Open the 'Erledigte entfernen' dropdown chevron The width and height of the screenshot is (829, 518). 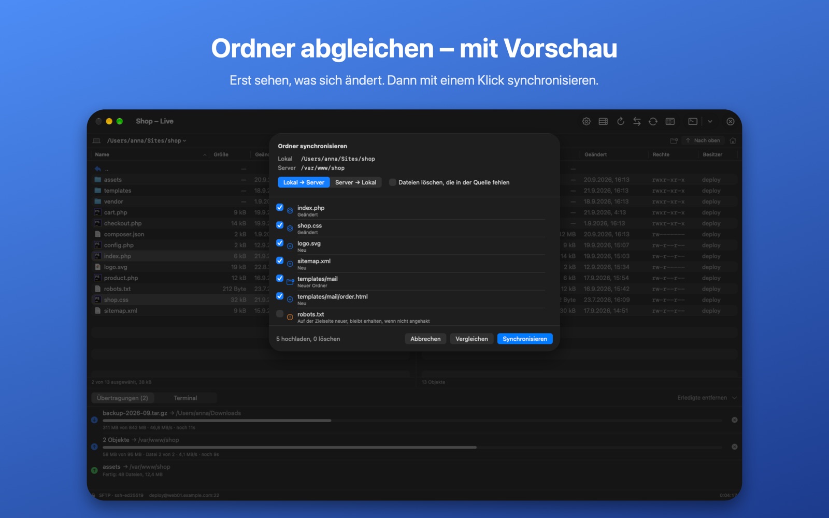point(734,398)
